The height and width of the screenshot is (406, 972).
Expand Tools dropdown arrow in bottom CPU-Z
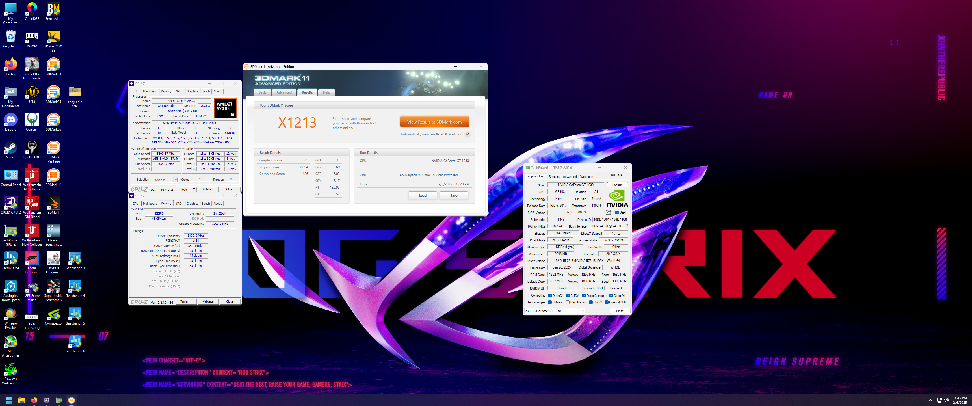194,301
